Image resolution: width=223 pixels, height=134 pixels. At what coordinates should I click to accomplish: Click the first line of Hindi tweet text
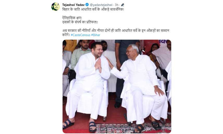click(x=93, y=9)
